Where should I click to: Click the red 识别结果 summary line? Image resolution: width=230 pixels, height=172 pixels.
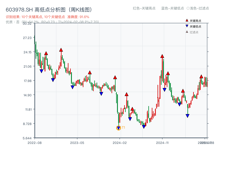pyautogui.click(x=47, y=17)
